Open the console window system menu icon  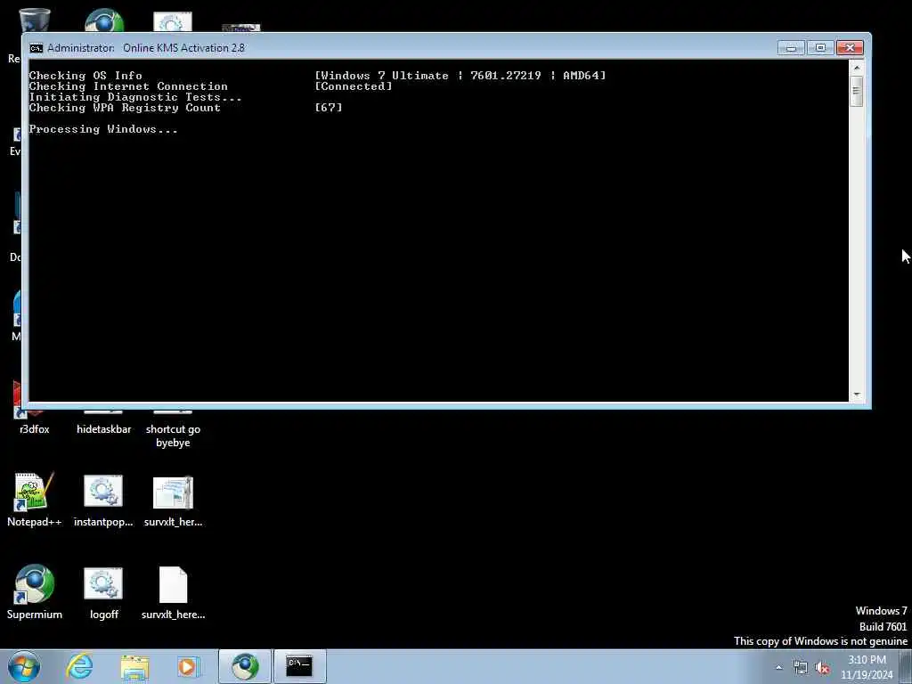tap(36, 48)
